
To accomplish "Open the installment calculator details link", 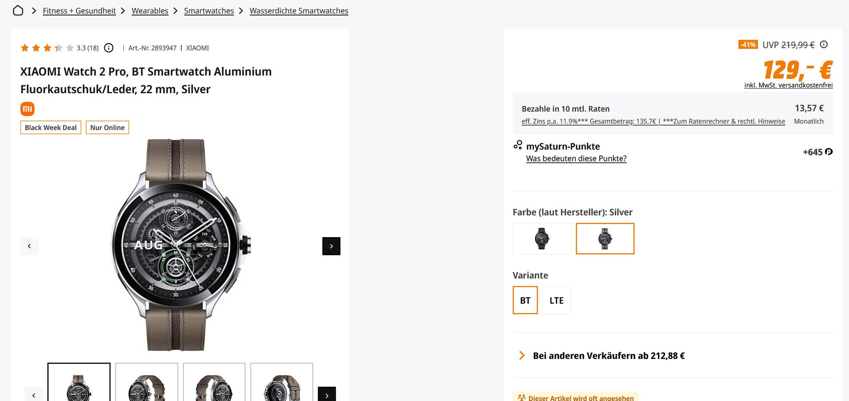I will [x=653, y=121].
